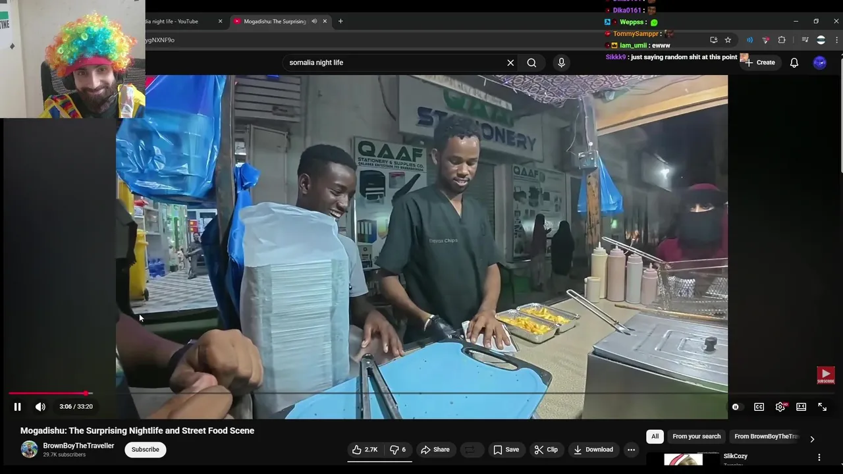
Task: Open the Clip tool
Action: click(546, 450)
